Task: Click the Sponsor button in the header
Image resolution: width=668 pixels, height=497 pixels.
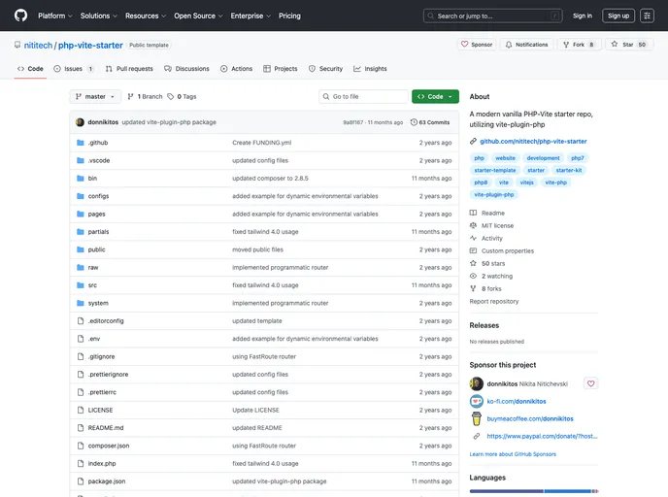Action: (x=477, y=45)
